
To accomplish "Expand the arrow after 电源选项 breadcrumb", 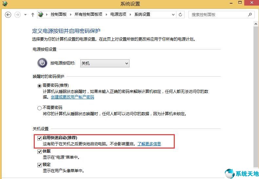I will click(130, 15).
